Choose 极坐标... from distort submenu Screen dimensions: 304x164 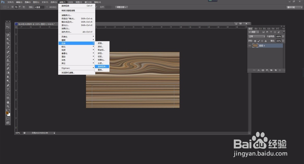click(102, 50)
